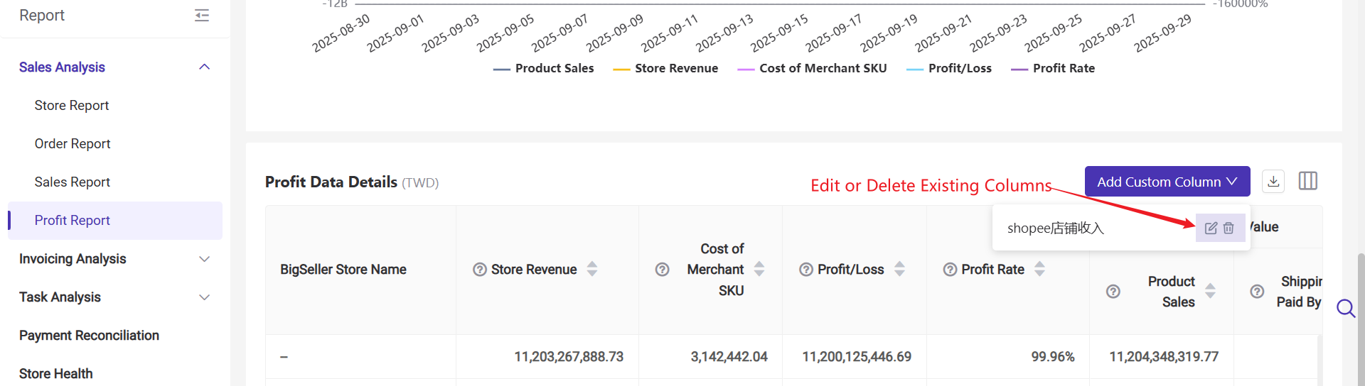Click the help icon beside Profit/Loss
This screenshot has width=1365, height=386.
coord(806,270)
